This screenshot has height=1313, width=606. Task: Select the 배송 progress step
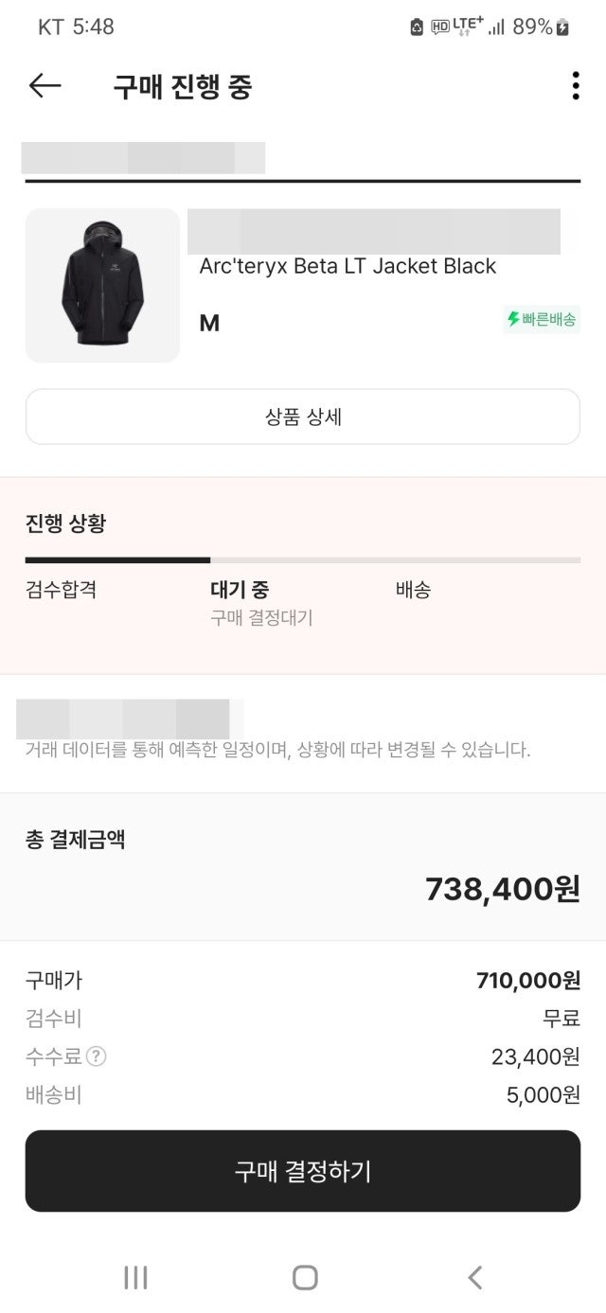[x=409, y=590]
